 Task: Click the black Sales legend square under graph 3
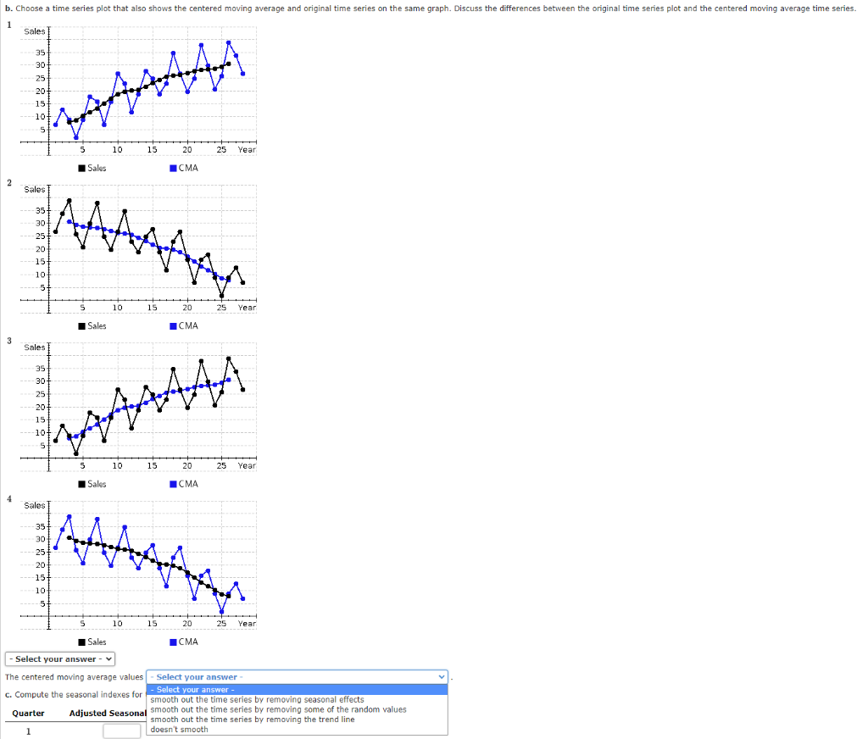coord(81,484)
